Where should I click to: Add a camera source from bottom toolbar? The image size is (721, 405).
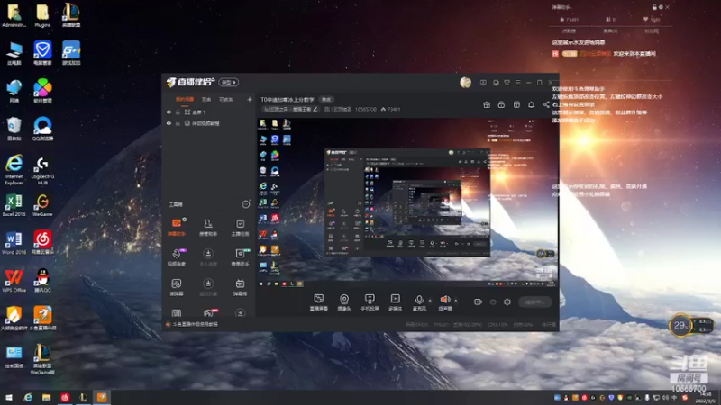pos(344,302)
